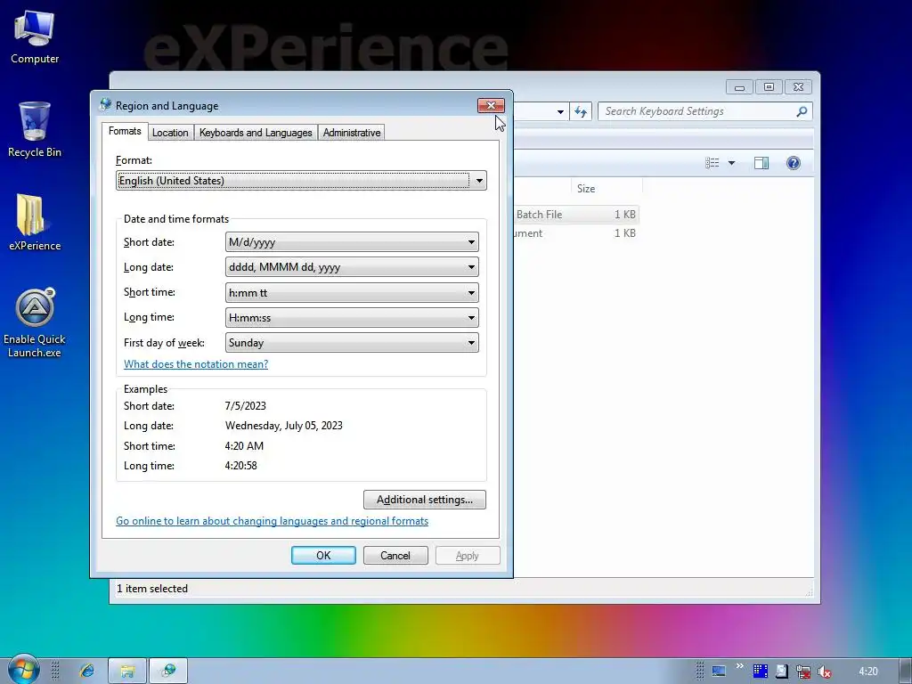Click Region and Language taskbar button
The width and height of the screenshot is (912, 684).
click(168, 671)
